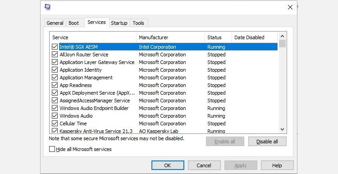Viewport: 338px width, 174px height.
Task: Toggle the Windows Audio service checkbox
Action: coord(55,116)
